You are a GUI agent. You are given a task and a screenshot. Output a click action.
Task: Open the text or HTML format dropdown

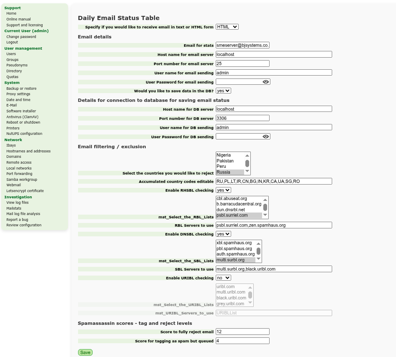(227, 27)
